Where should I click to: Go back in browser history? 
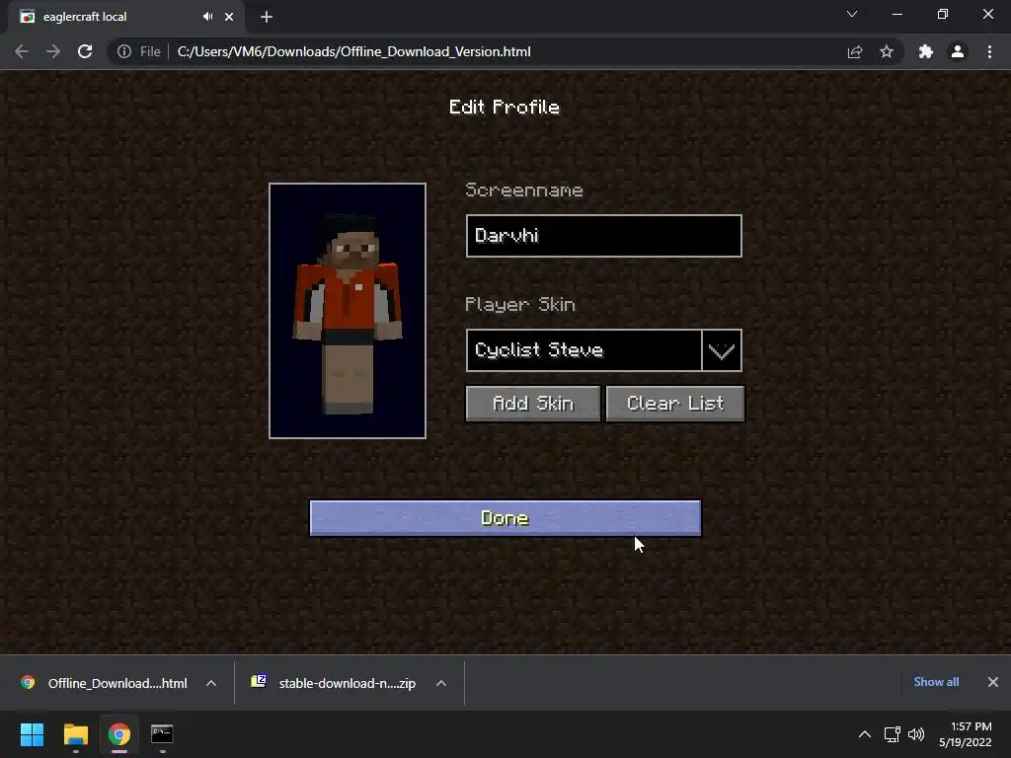point(22,51)
